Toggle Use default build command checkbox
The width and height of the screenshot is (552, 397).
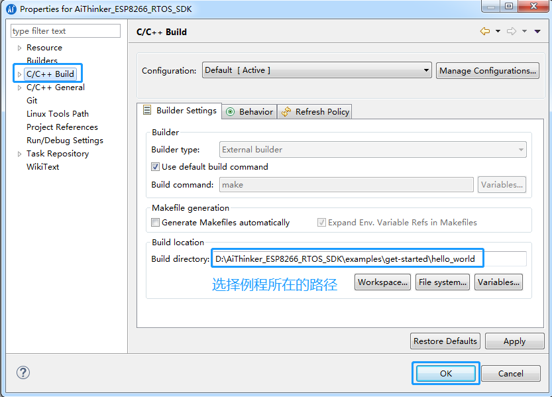155,167
